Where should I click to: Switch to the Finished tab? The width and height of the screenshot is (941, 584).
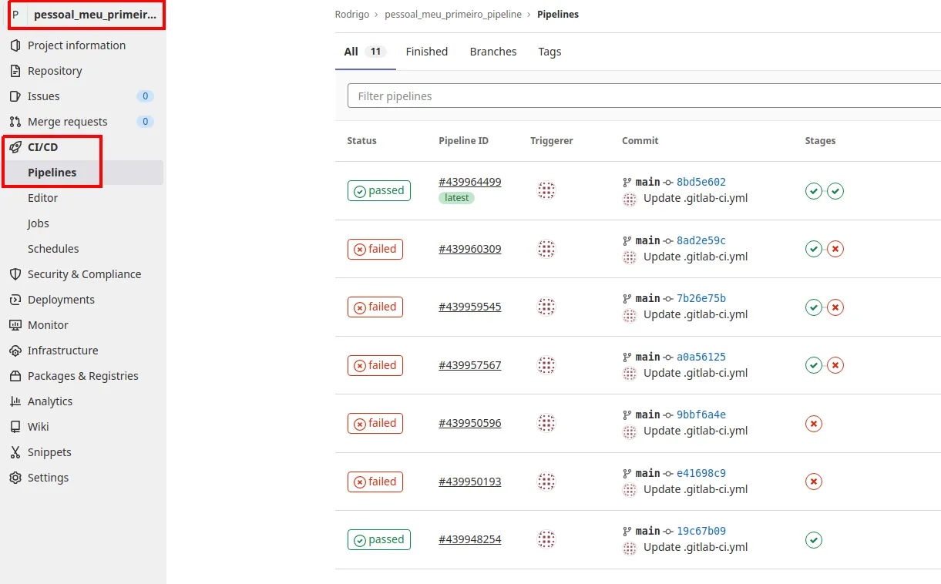[427, 52]
